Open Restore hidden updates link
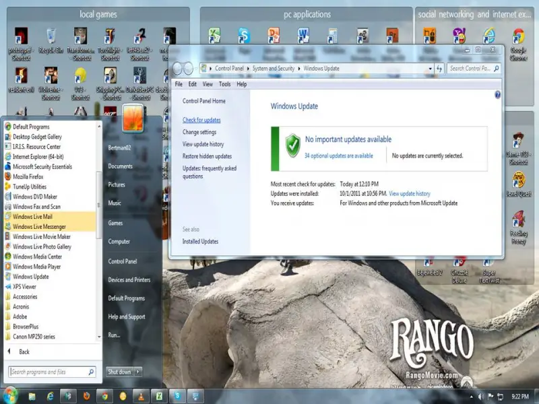Screen dimensions: 539x404 [x=207, y=156]
